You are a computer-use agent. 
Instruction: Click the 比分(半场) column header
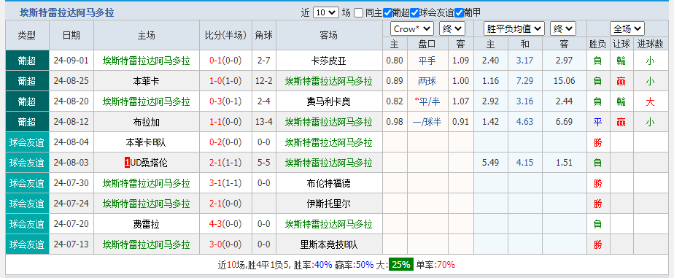226,35
